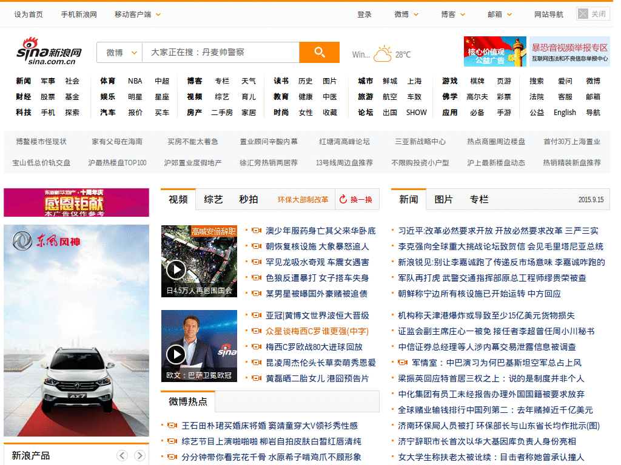The image size is (621, 465).
Task: Switch to the 综艺 tab
Action: pos(213,199)
